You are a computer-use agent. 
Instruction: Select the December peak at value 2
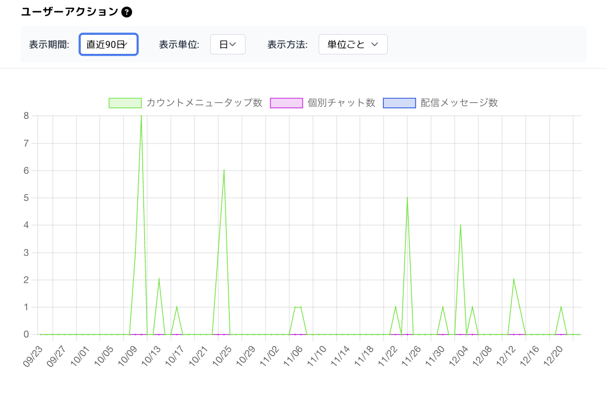coord(514,280)
